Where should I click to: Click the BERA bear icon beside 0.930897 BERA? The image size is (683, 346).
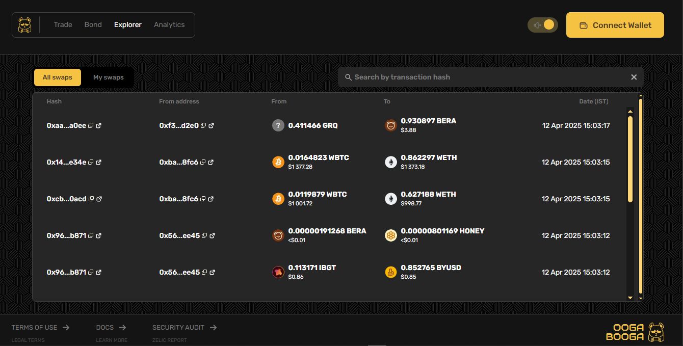pos(390,125)
